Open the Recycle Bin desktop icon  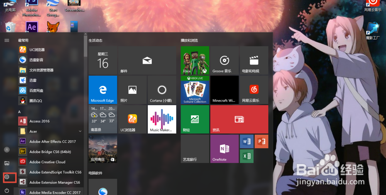click(x=10, y=27)
